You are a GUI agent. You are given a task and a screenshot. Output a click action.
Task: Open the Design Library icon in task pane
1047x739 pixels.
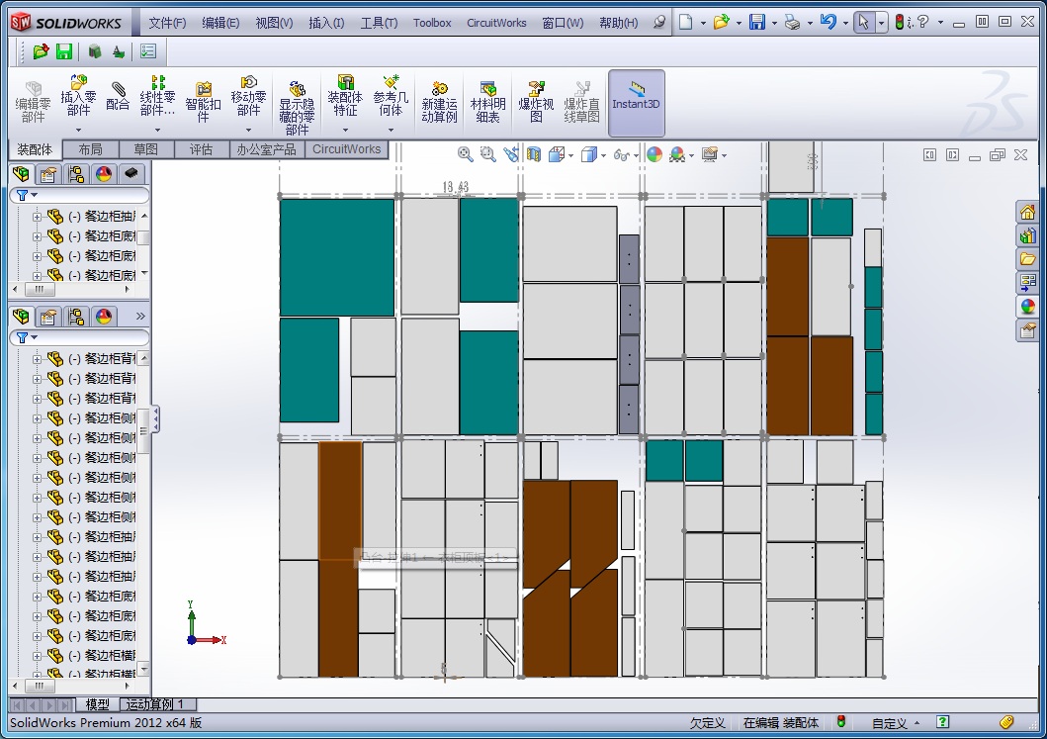click(x=1027, y=235)
